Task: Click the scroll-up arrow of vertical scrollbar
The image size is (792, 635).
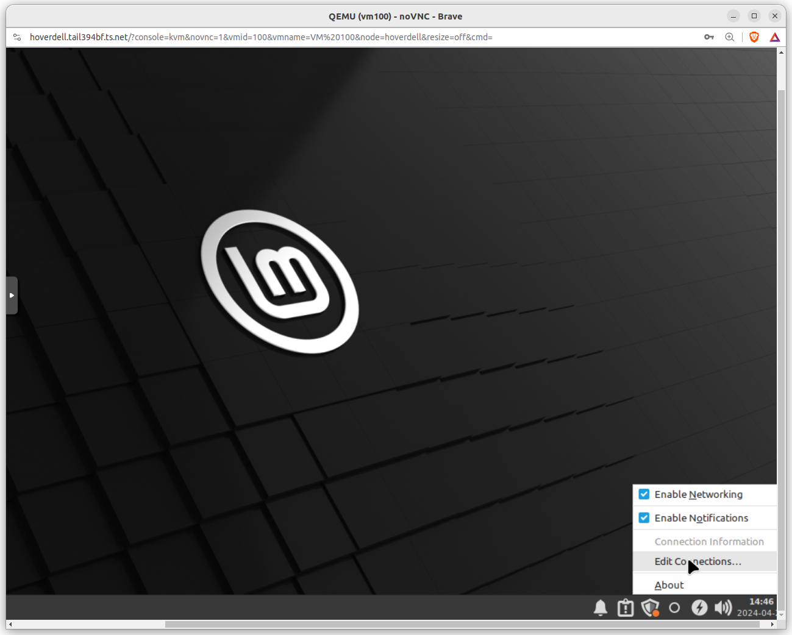Action: (x=781, y=52)
